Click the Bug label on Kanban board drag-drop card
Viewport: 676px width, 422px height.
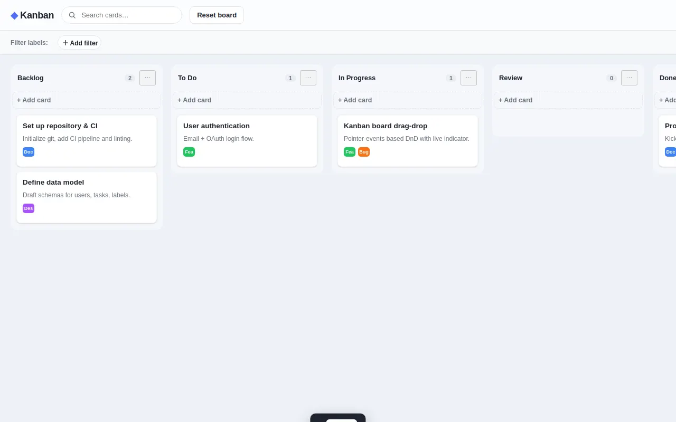click(364, 152)
